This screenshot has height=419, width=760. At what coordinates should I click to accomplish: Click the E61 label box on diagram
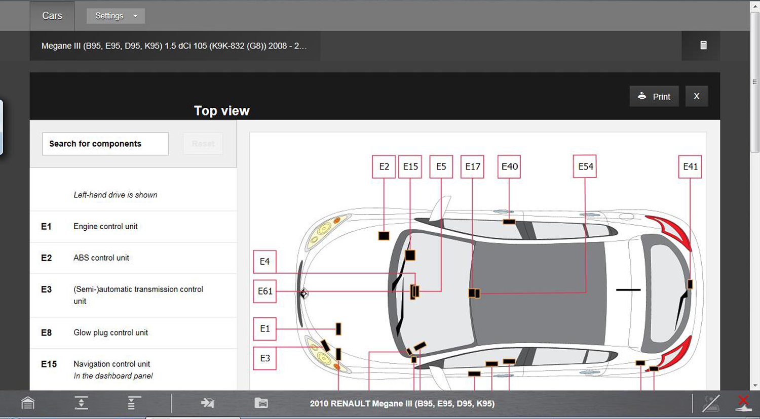point(264,291)
